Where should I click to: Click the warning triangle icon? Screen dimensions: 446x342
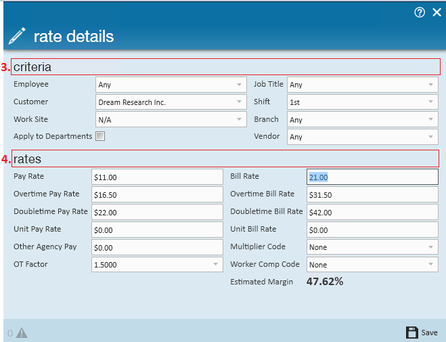click(x=22, y=333)
